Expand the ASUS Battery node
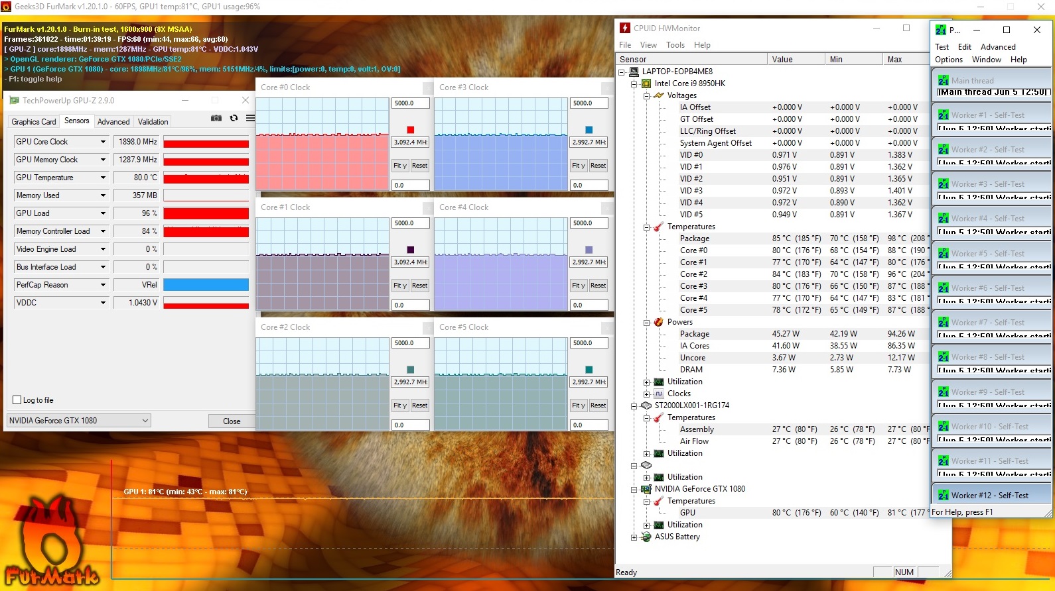 pos(634,537)
